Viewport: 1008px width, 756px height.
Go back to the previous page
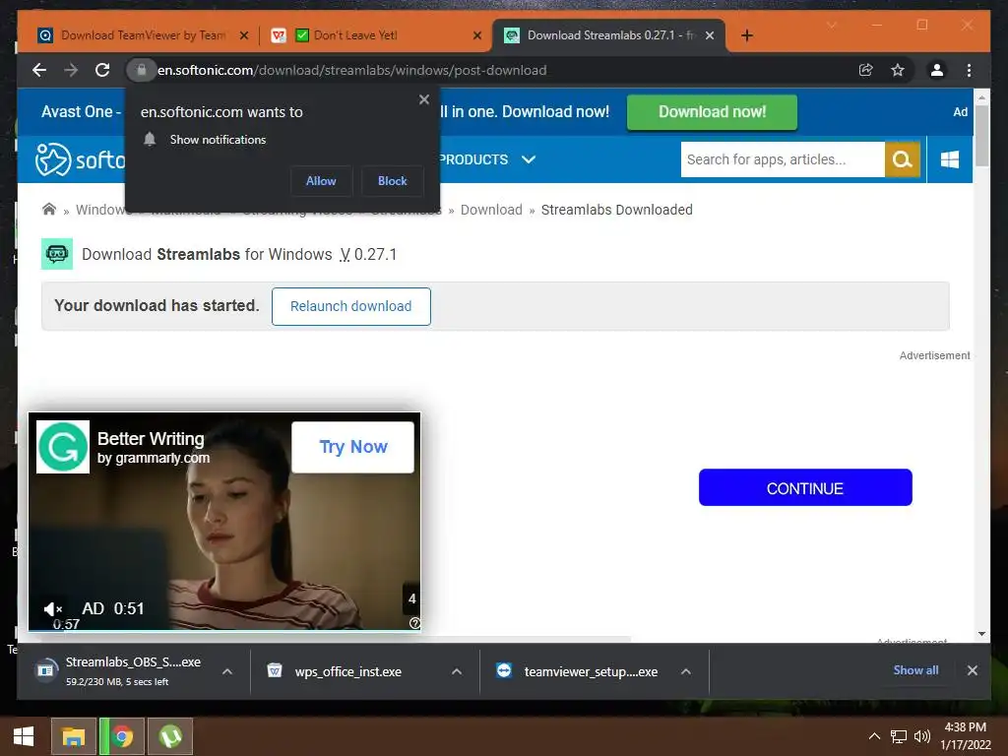[x=39, y=70]
